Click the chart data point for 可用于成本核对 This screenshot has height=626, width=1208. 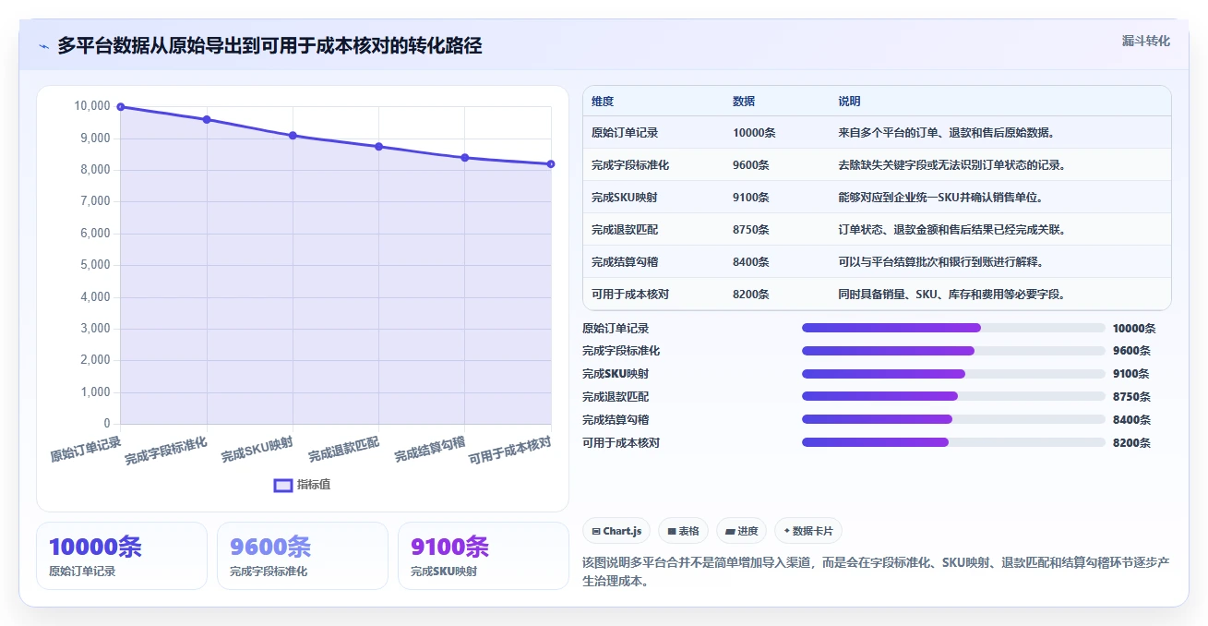coord(551,164)
